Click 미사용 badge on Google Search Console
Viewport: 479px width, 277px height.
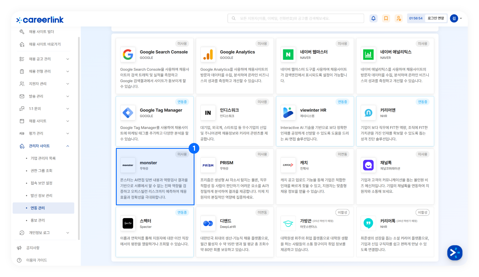pyautogui.click(x=182, y=44)
